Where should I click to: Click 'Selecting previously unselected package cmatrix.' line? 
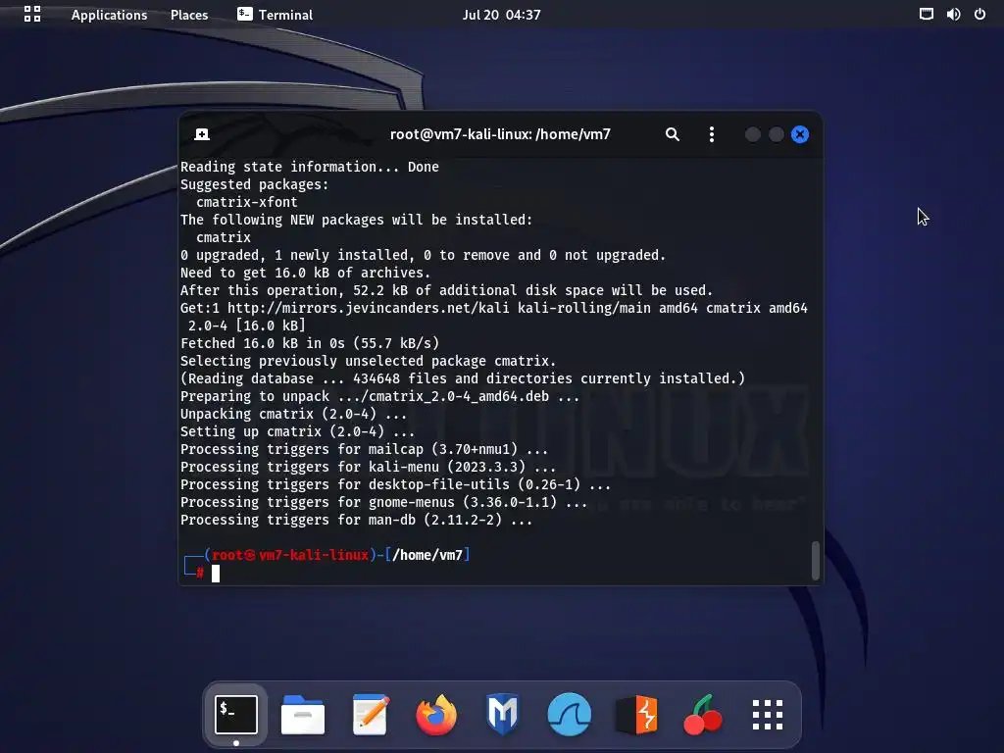[369, 361]
